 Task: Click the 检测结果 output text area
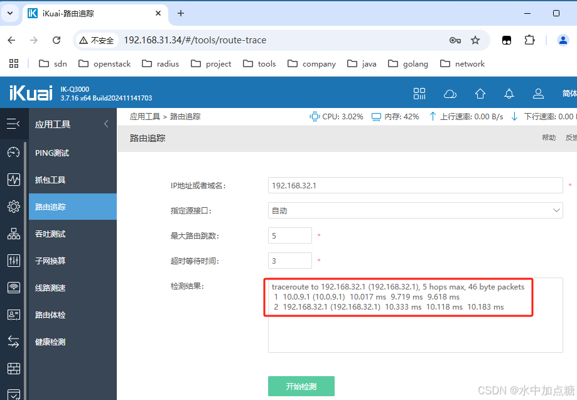click(x=415, y=315)
